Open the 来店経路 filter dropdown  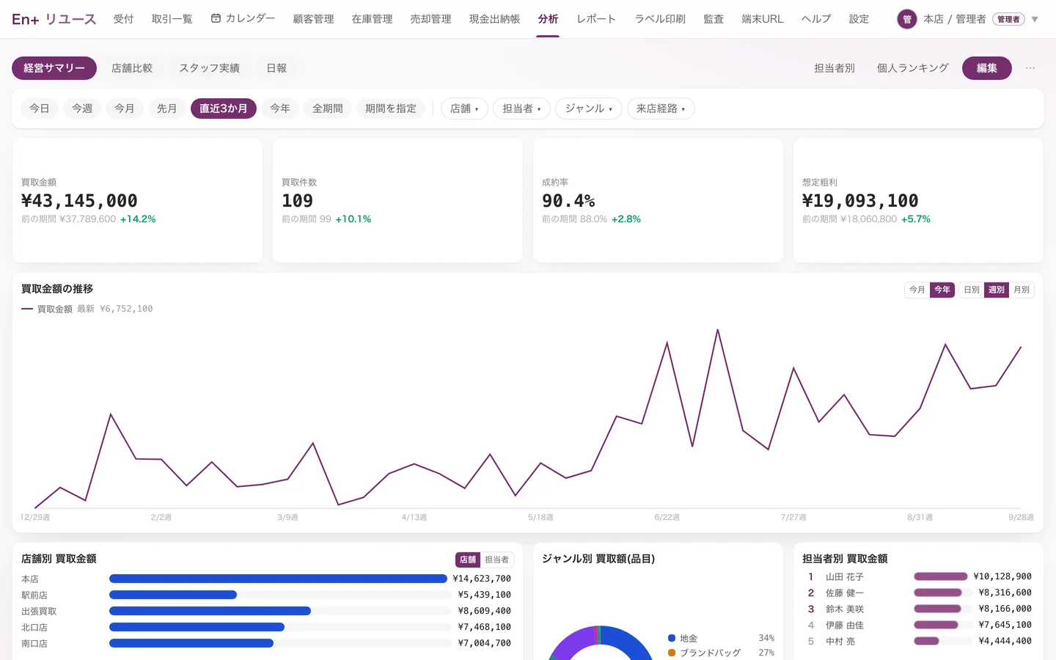coord(661,109)
